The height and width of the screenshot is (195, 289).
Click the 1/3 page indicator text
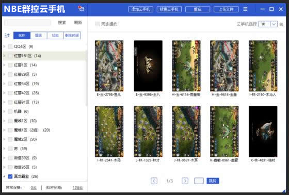[x=169, y=181]
